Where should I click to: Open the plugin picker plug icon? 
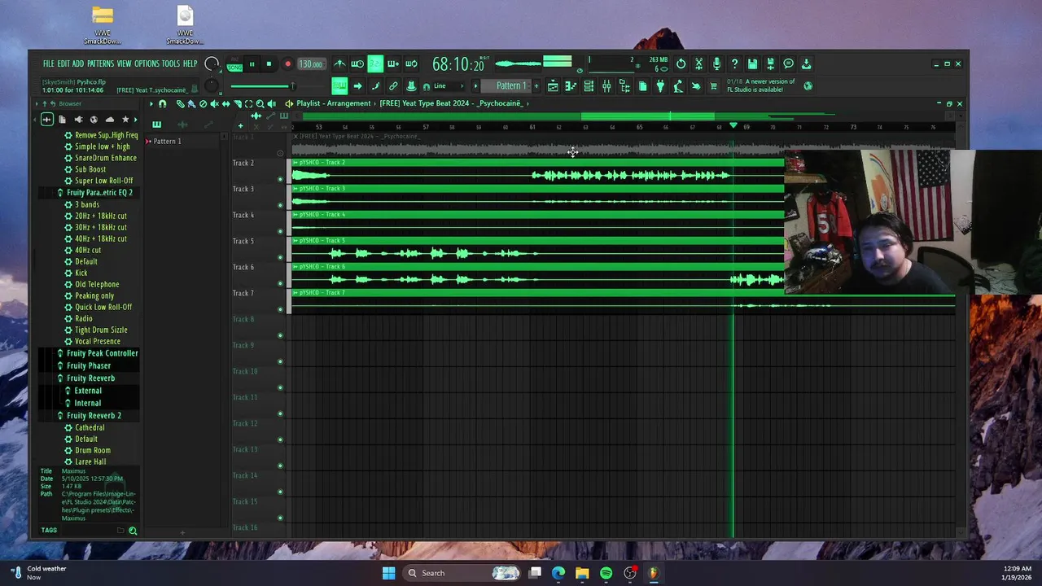(x=660, y=85)
